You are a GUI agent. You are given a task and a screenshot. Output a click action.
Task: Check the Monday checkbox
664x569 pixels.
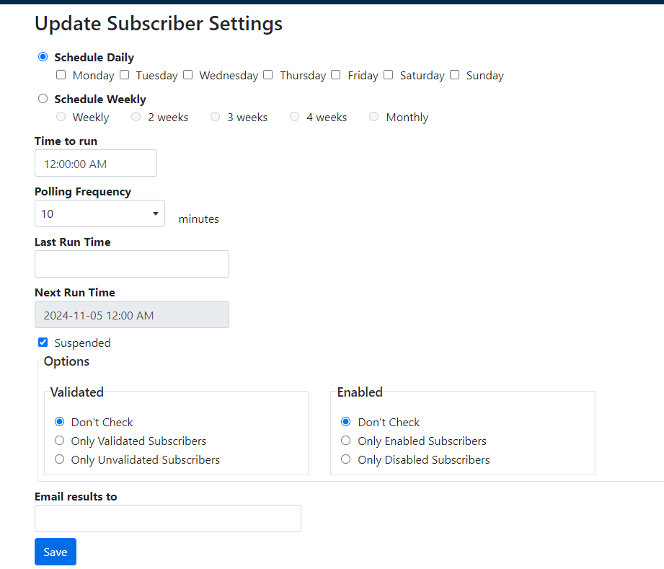pyautogui.click(x=61, y=74)
